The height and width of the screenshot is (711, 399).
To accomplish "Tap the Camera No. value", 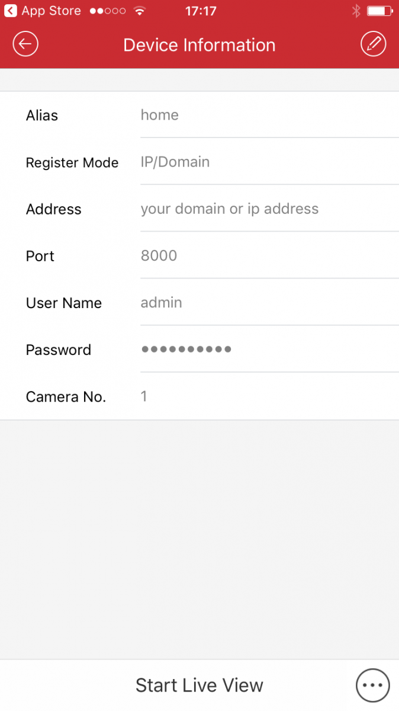I will coord(144,396).
